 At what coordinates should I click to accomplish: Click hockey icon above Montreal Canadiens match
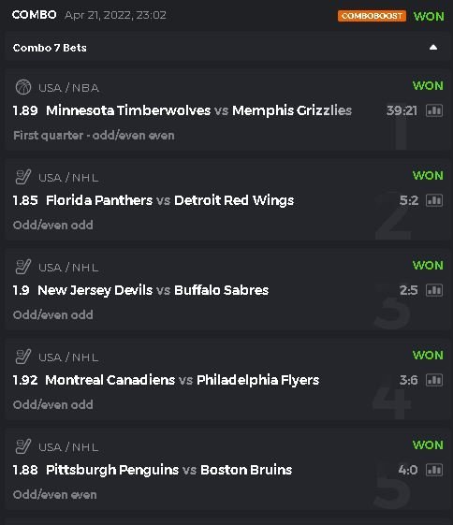click(x=23, y=357)
